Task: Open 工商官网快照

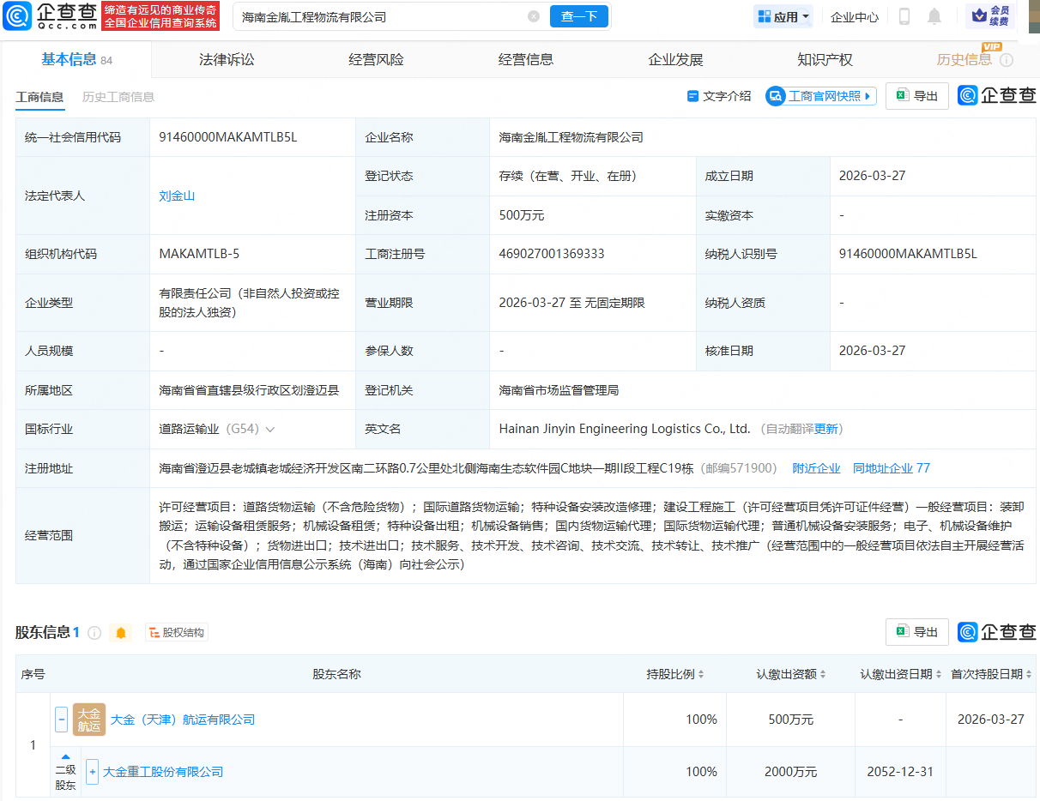Action: [x=819, y=95]
